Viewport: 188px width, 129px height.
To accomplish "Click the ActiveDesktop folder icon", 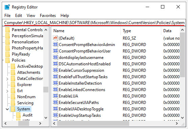I will click(13, 66).
